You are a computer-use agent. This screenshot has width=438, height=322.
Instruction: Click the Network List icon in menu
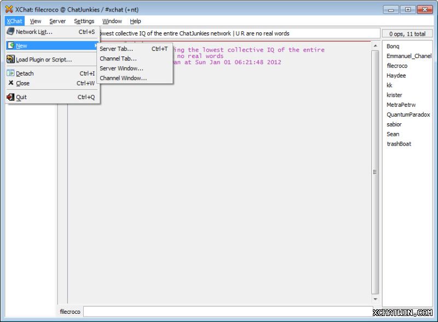10,32
